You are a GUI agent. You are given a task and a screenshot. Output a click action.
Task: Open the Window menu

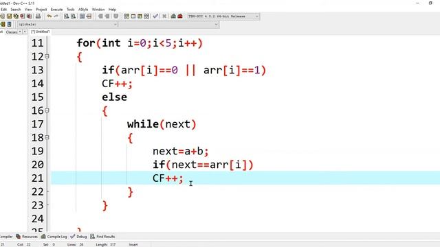(98, 9)
